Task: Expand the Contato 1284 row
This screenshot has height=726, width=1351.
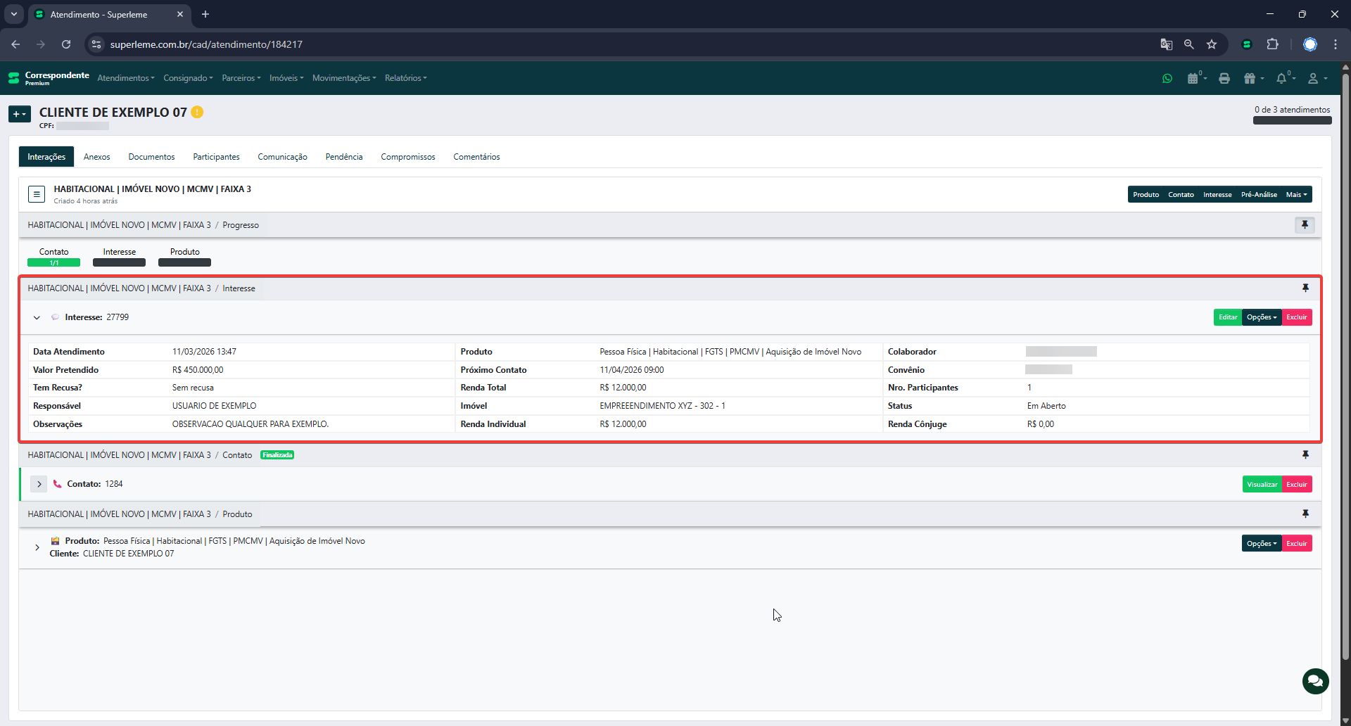Action: click(39, 484)
